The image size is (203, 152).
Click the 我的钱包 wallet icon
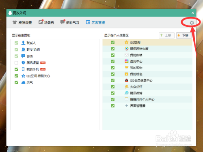[127, 74]
